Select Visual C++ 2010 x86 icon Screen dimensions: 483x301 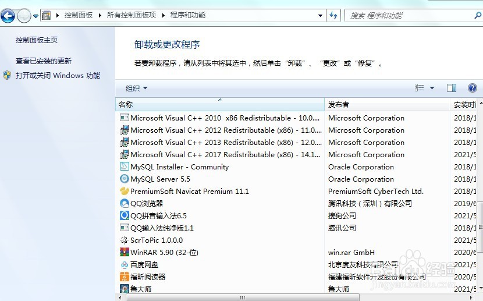(x=124, y=118)
